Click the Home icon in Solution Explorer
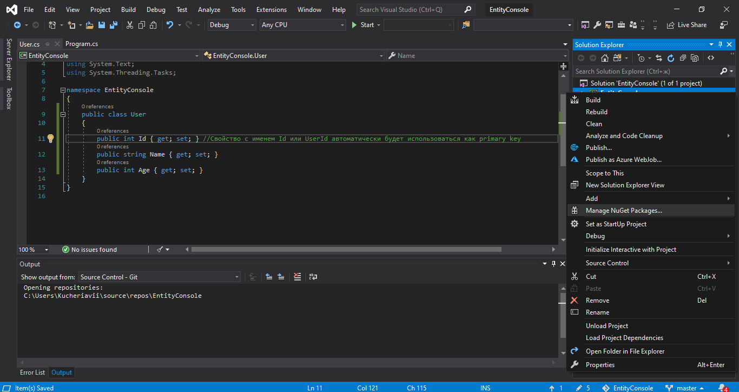 pyautogui.click(x=605, y=58)
